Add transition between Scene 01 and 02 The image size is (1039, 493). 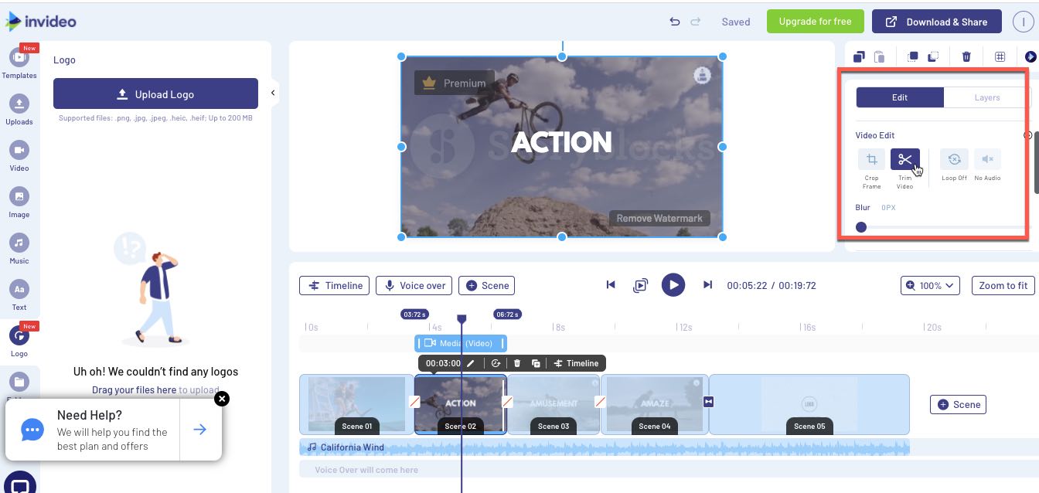415,402
